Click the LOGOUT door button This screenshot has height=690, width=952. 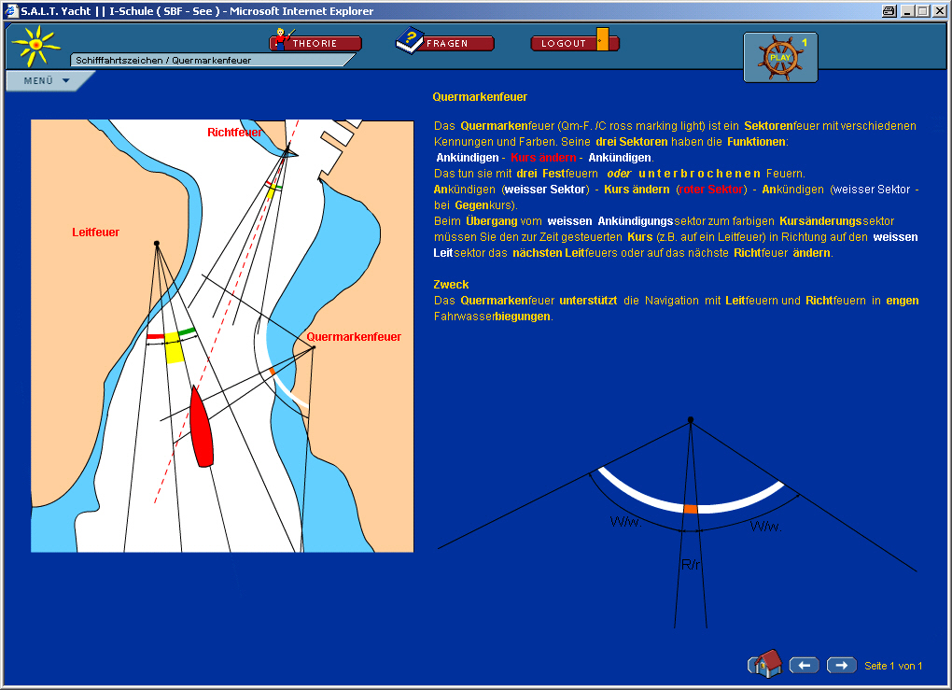[574, 42]
